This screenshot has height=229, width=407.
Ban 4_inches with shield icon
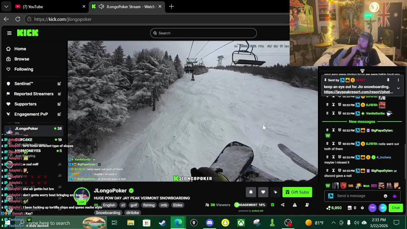tap(340, 157)
